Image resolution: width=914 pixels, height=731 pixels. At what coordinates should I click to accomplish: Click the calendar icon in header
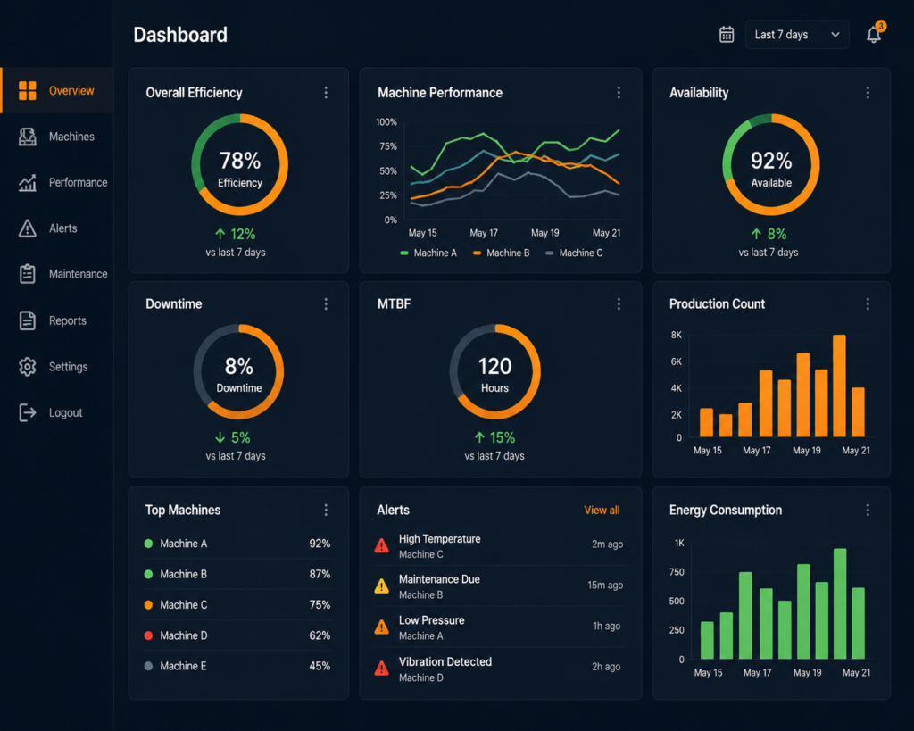727,35
